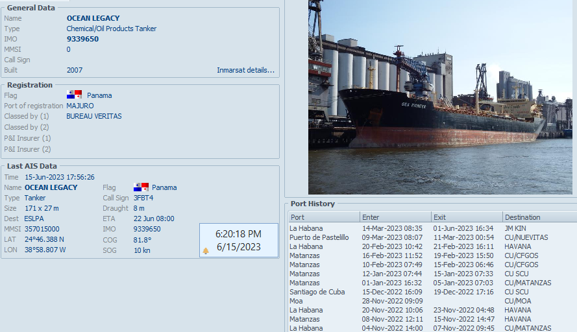Select class society BUREAU VERITAS

(94, 116)
